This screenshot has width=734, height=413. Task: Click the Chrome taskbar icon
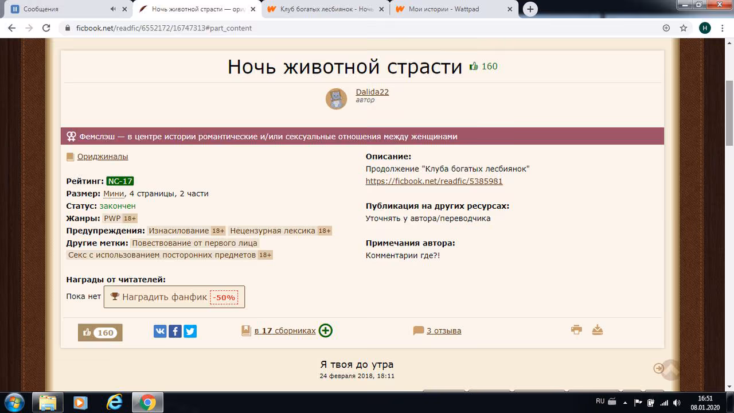[148, 402]
